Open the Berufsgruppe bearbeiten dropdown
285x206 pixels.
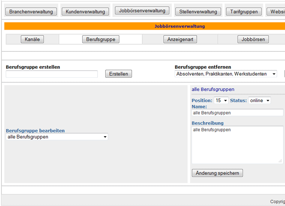click(57, 137)
